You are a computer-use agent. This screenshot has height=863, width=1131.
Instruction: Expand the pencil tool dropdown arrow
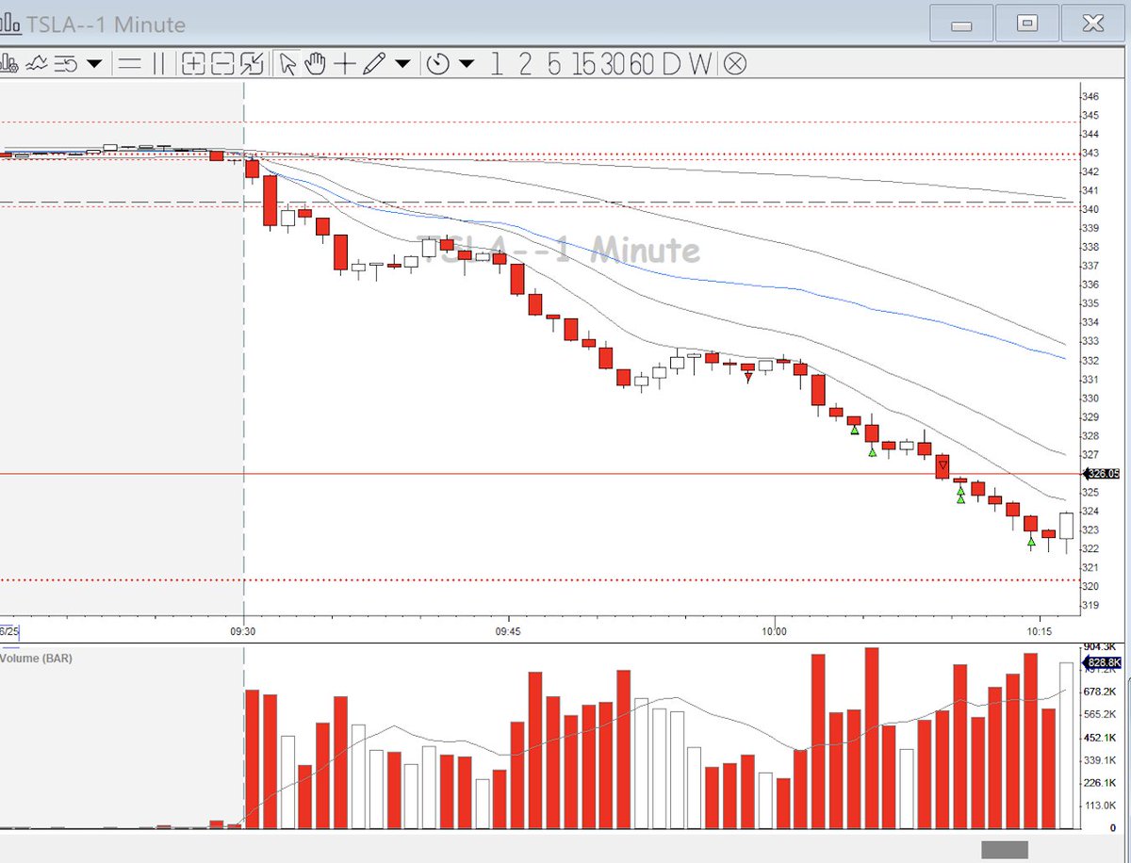click(402, 64)
